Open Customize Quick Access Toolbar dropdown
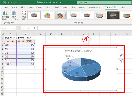Viewport: 132px width, 96px height. click(20, 3)
